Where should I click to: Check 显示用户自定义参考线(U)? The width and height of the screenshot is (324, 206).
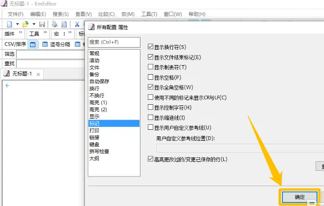click(x=150, y=127)
